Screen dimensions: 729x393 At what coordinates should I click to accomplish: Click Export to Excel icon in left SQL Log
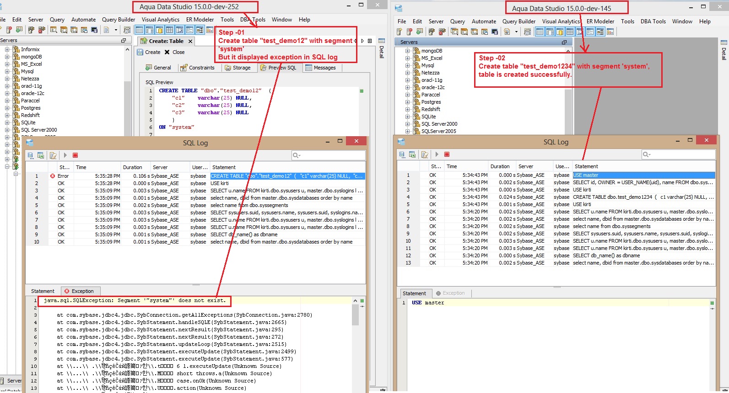(x=41, y=155)
